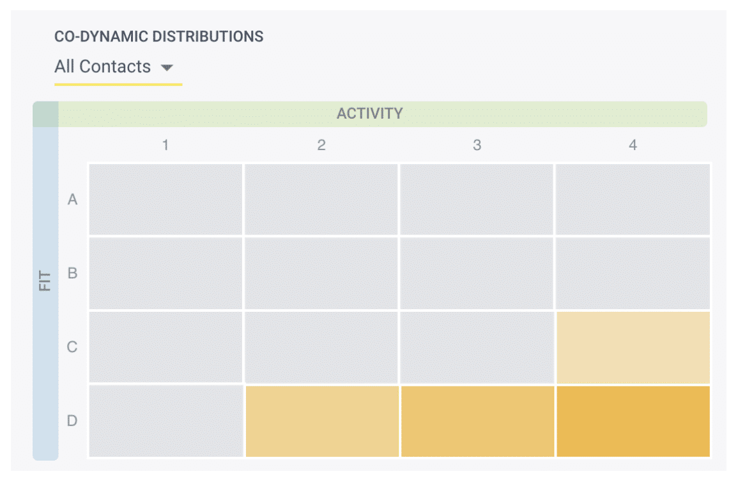Click the Co-Dynamic Distributions heading
This screenshot has height=483, width=745.
(158, 36)
